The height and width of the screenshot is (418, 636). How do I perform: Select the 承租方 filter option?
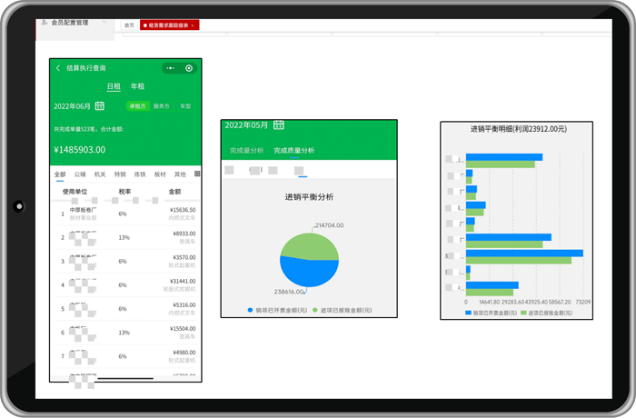pos(138,106)
